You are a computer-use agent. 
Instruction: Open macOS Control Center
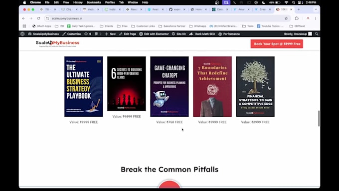(x=301, y=2)
